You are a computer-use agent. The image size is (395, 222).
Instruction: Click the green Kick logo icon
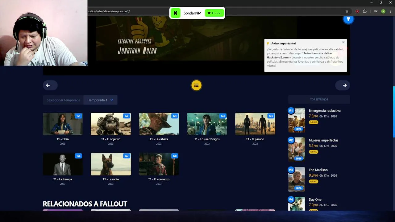[x=176, y=13]
